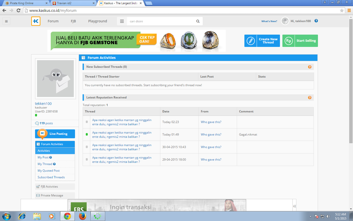353x221 pixels.
Task: Click the help icon beside My Post
Action: coord(50,157)
